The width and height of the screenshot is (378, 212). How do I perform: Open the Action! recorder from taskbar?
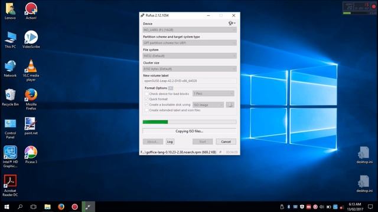click(75, 207)
